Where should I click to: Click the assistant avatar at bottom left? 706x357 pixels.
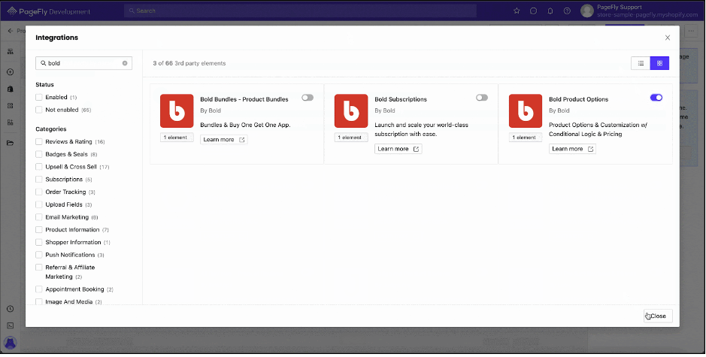(x=11, y=343)
